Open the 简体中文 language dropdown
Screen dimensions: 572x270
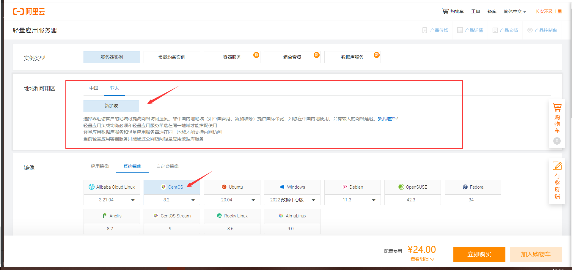point(515,12)
